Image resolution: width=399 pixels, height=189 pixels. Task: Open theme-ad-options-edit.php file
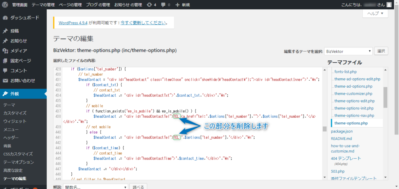coord(357,79)
